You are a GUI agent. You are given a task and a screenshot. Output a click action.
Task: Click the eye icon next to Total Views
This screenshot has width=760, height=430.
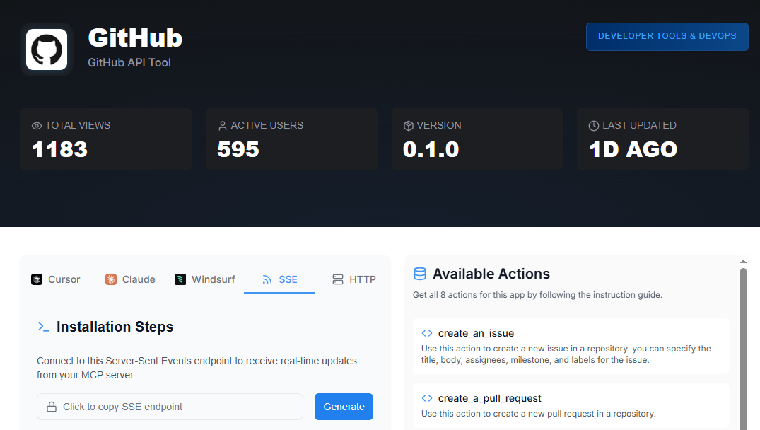point(37,126)
